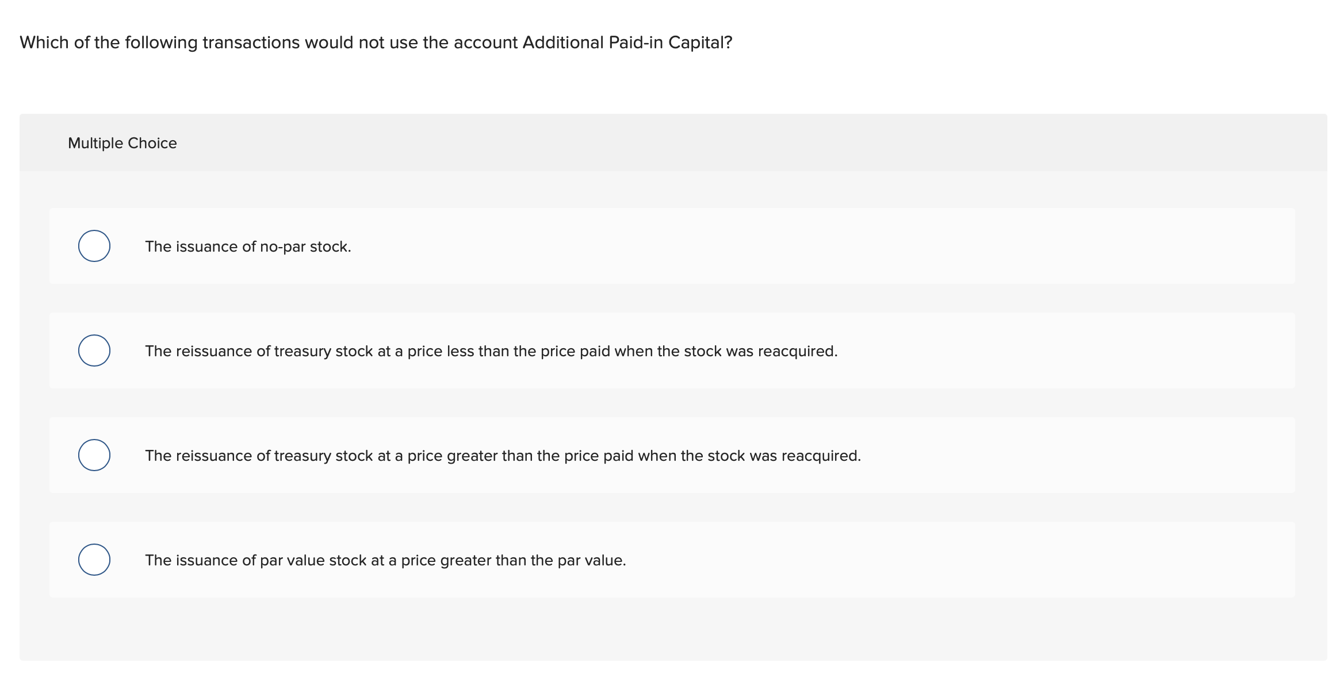The width and height of the screenshot is (1332, 678).
Task: Click the answer text about reissuing treasury stock below cost
Action: (x=491, y=351)
